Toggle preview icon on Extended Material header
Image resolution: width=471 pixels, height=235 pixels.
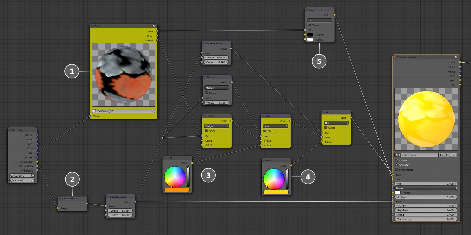click(456, 57)
